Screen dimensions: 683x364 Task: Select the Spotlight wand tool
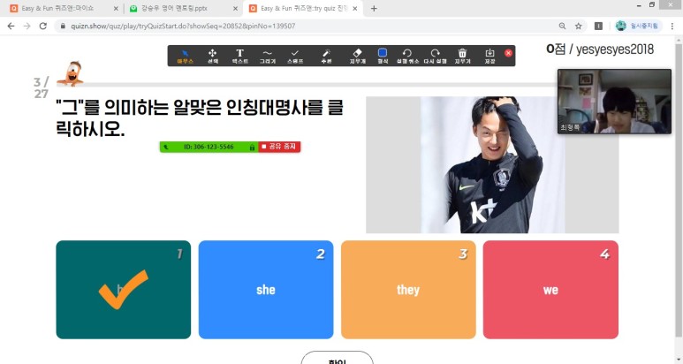pos(326,57)
